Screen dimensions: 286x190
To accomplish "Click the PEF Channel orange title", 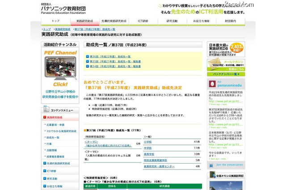I will click(x=60, y=53).
